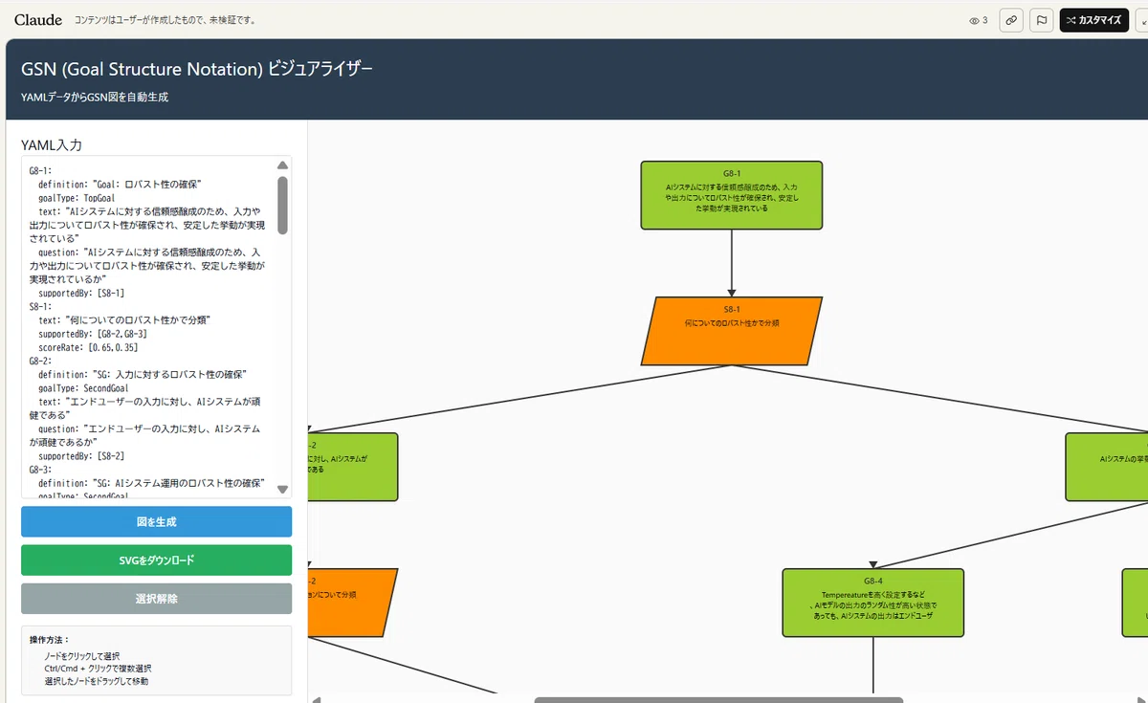Select the orange S8-1 strategy node
The height and width of the screenshot is (703, 1148).
[731, 331]
